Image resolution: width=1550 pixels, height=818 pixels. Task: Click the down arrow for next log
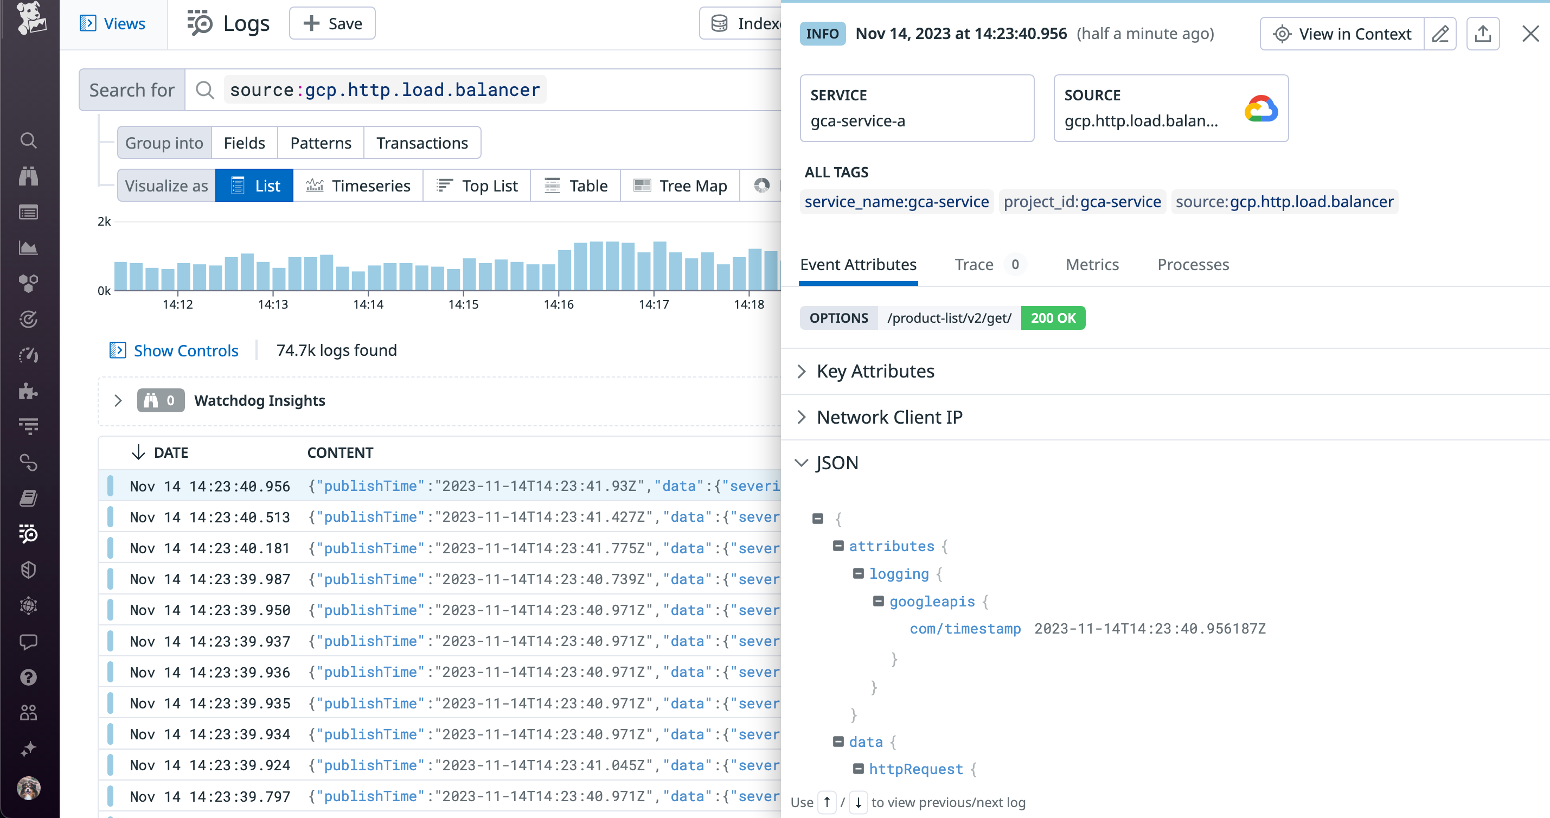click(x=858, y=802)
